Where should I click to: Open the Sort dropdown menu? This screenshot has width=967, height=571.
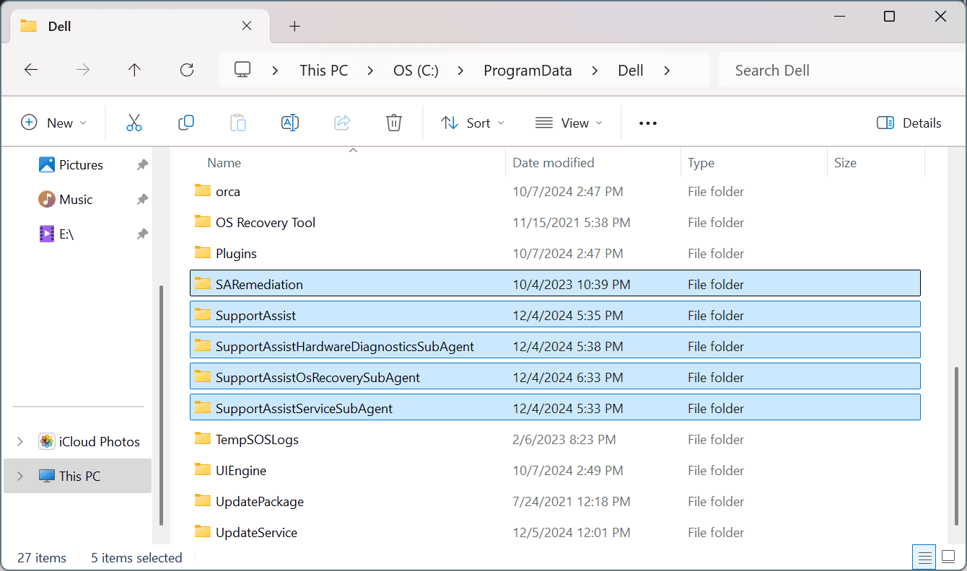(x=473, y=123)
